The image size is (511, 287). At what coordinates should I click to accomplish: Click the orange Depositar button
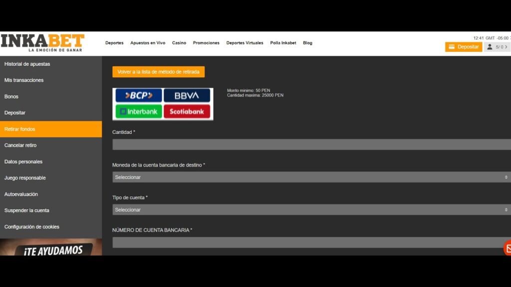click(464, 47)
